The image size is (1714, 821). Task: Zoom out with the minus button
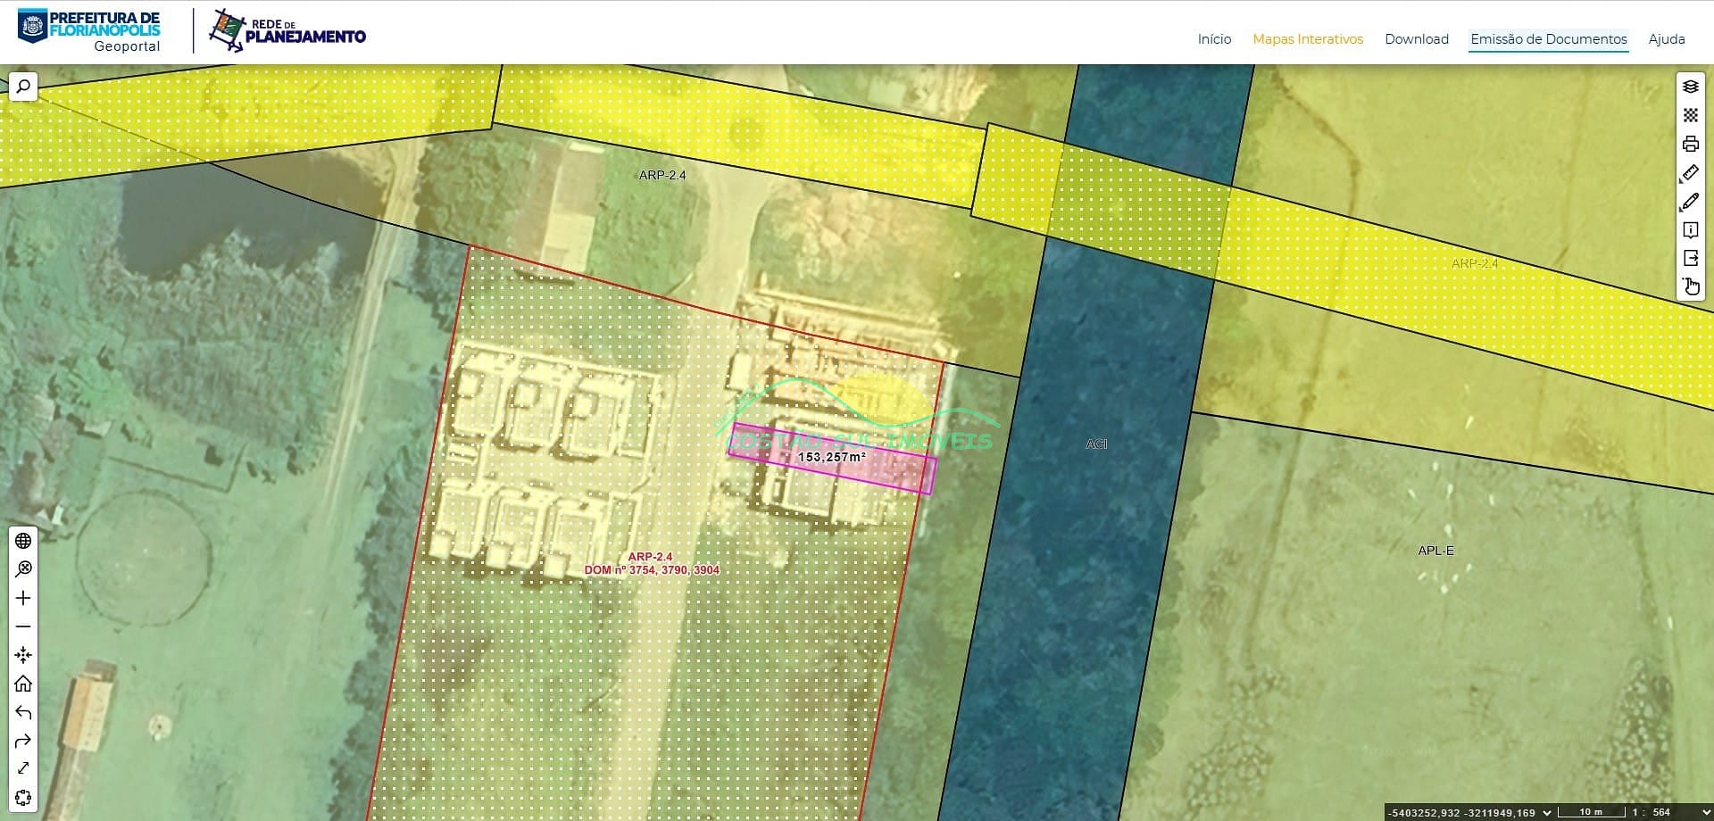pos(23,626)
